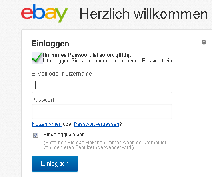Toggle the Eingeloggt bleiben checkbox

pyautogui.click(x=36, y=135)
